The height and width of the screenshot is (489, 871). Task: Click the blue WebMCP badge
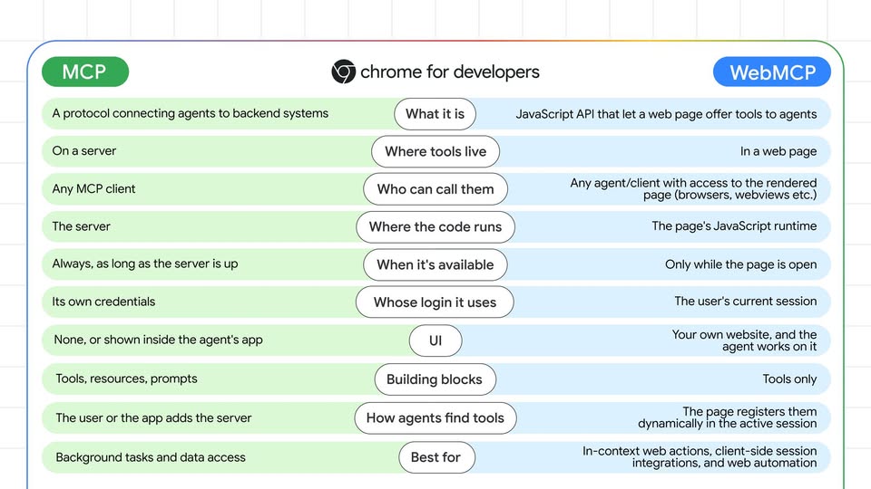tap(772, 72)
